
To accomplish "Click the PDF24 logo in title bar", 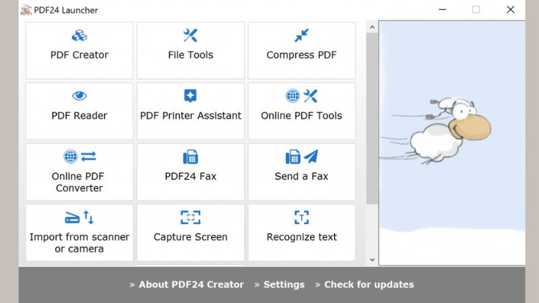I will 26,9.
